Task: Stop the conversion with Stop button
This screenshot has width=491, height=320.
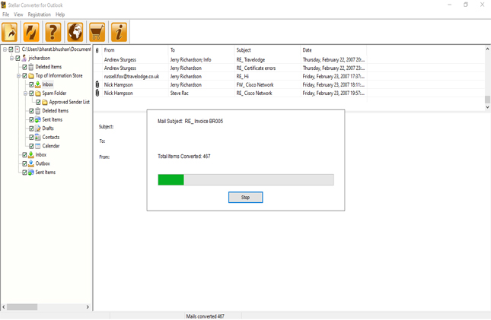Action: coord(245,198)
